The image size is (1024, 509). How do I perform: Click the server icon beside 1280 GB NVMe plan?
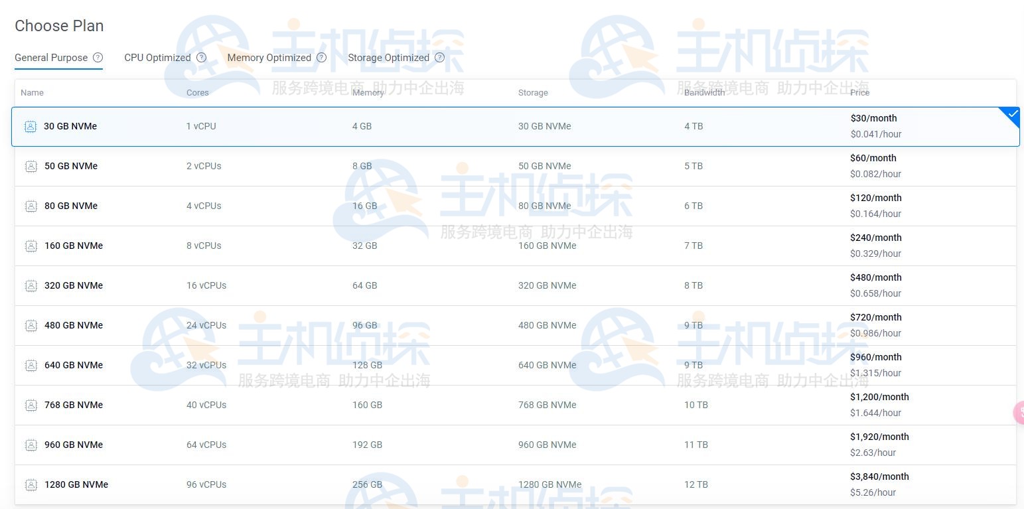pos(31,484)
